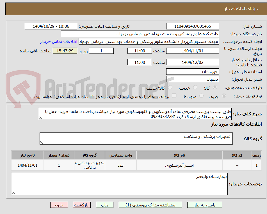Click the نام کالا column header
The height and width of the screenshot is (214, 267).
tap(179, 155)
